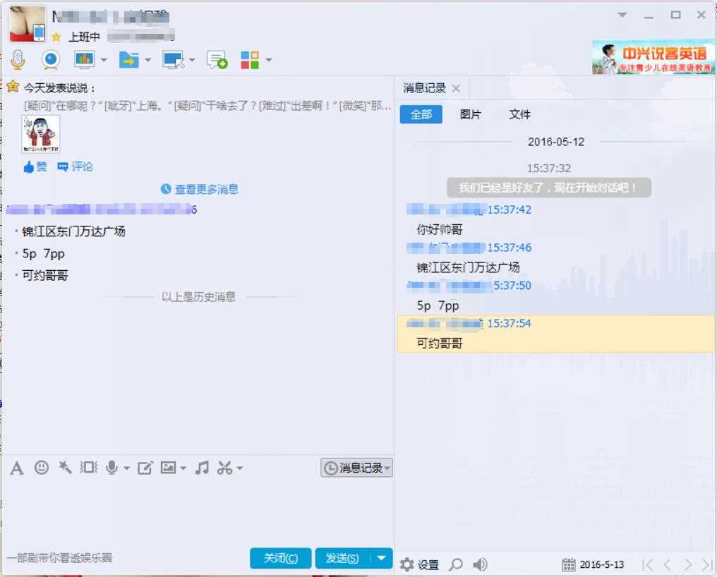Open bottom link 一部剧带你看透娱乐圈

click(59, 558)
